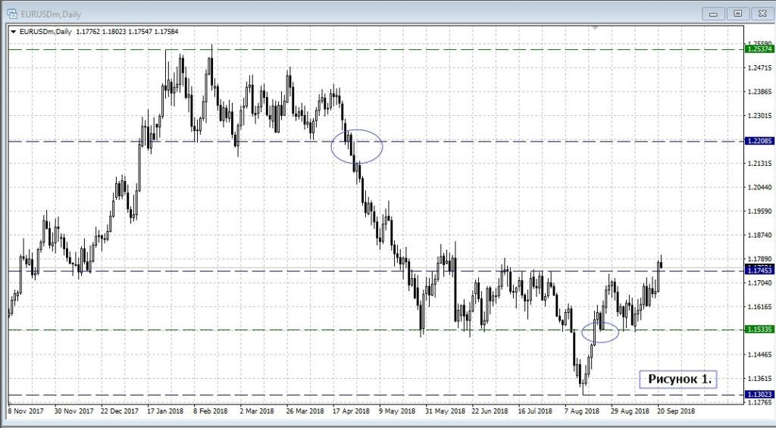Click the '9 May 2018' date on time axis

pyautogui.click(x=397, y=410)
